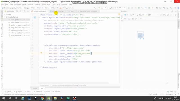Toggle the preview view options eye icon
180x101 pixels.
[x=125, y=19]
